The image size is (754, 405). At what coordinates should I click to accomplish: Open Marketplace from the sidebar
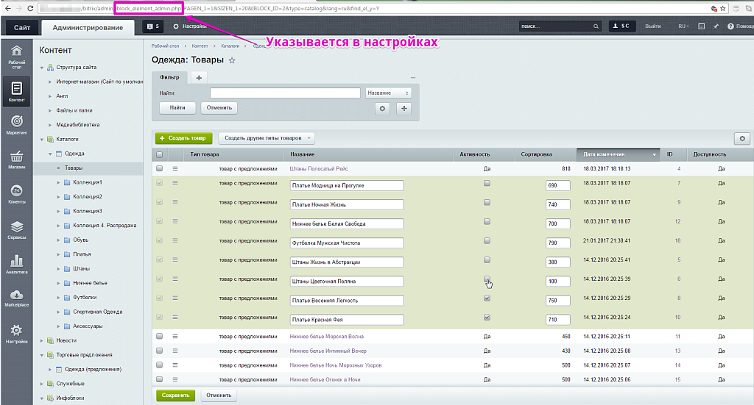click(16, 298)
